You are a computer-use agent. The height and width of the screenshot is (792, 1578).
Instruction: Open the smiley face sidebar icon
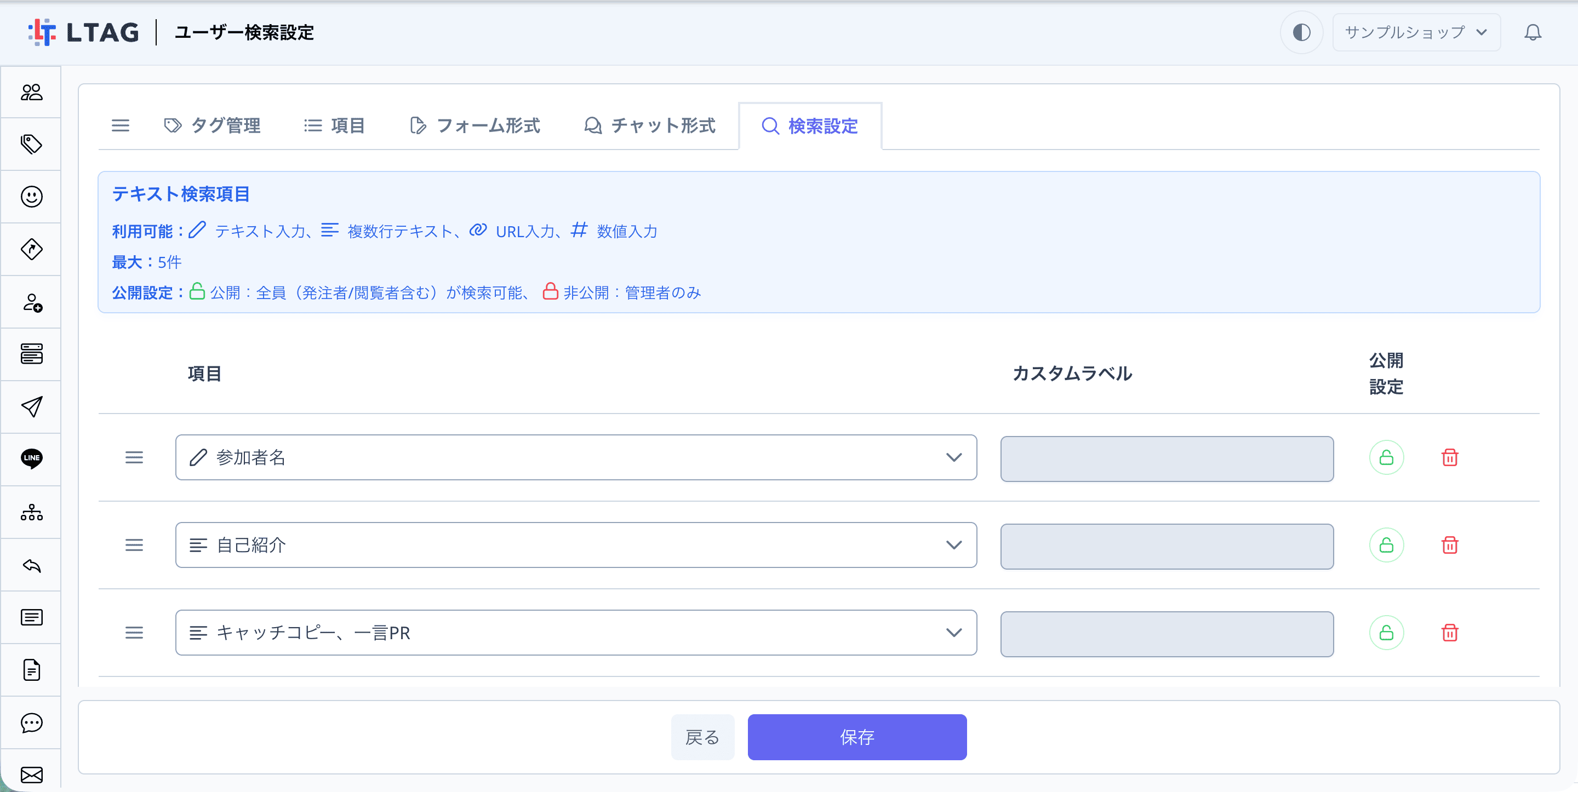click(31, 197)
